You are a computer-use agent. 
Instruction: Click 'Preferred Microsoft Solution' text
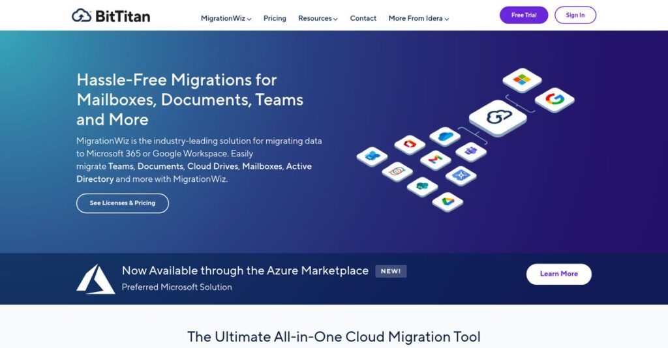pos(177,287)
